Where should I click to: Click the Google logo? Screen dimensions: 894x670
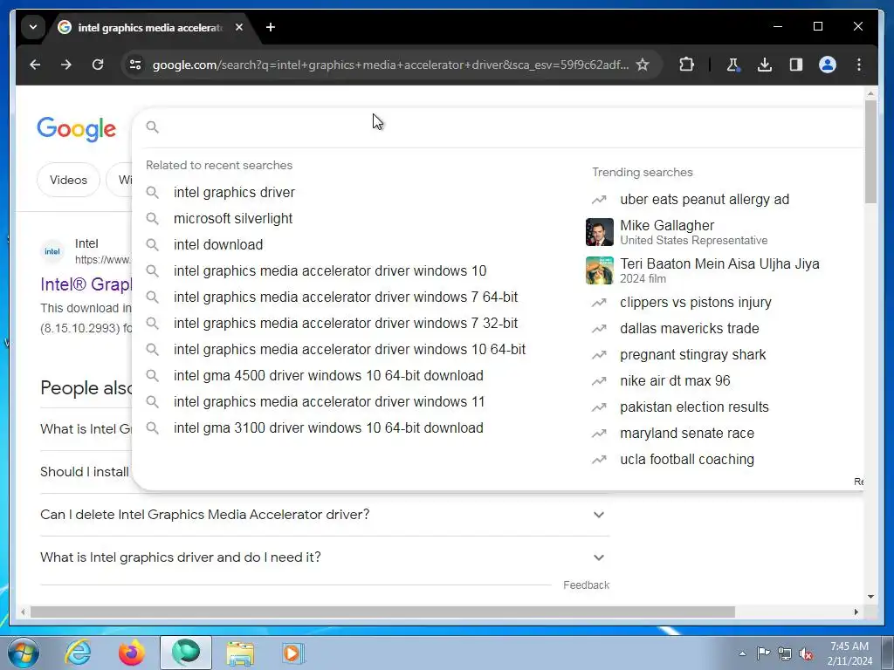[77, 129]
